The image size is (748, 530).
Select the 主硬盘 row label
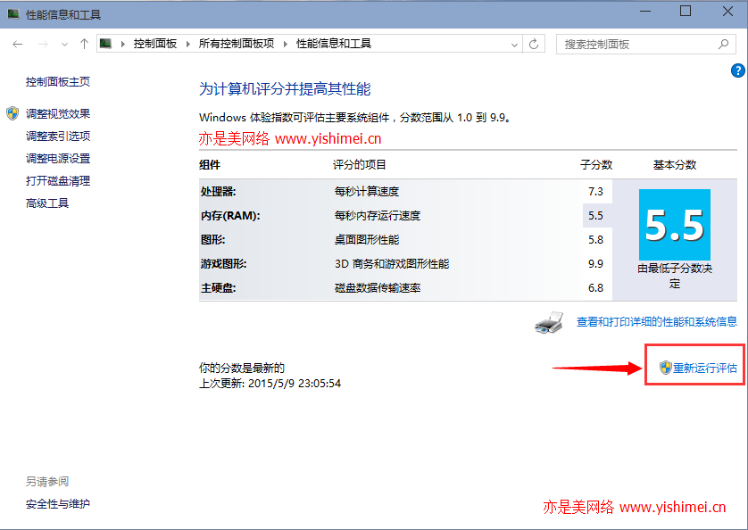point(218,288)
